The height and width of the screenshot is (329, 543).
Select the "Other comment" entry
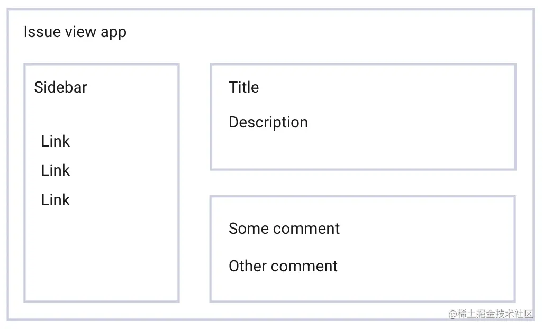tap(283, 266)
